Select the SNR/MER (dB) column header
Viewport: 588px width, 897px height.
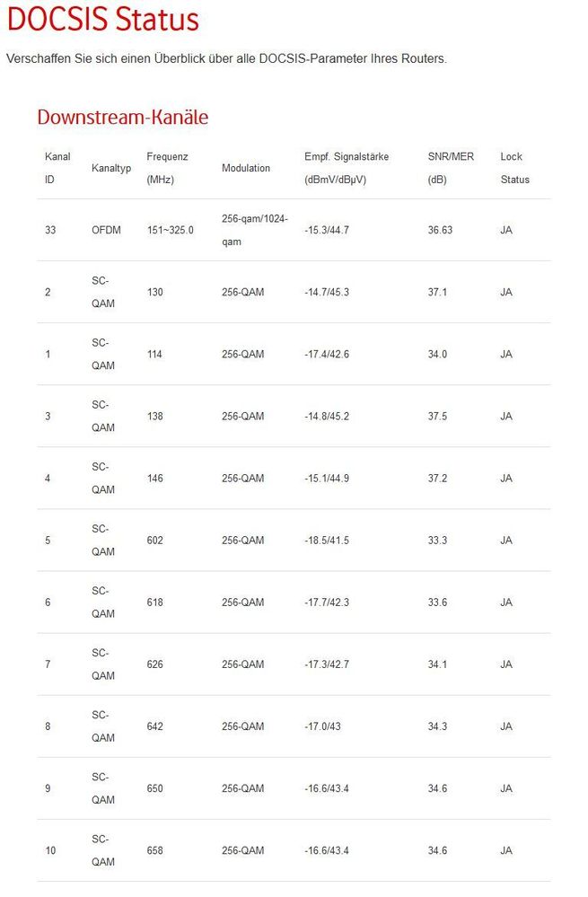point(451,168)
